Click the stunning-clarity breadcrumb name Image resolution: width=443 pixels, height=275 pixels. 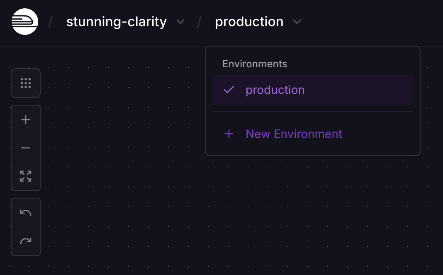[116, 22]
